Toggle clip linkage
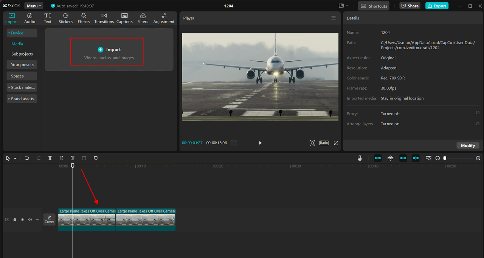The image size is (484, 258). click(403, 158)
